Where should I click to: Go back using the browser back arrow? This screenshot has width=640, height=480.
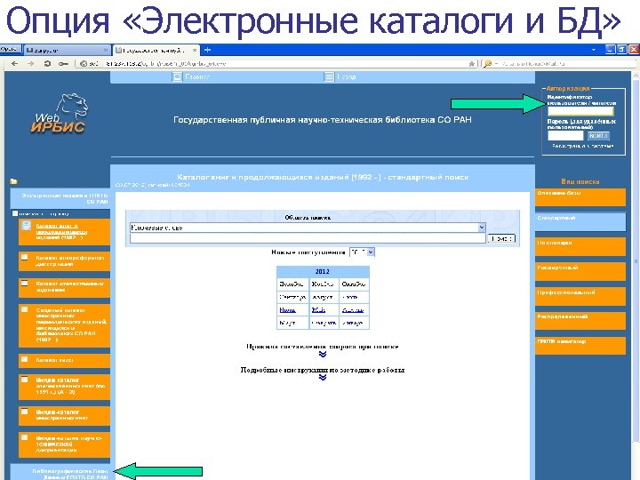[x=15, y=64]
